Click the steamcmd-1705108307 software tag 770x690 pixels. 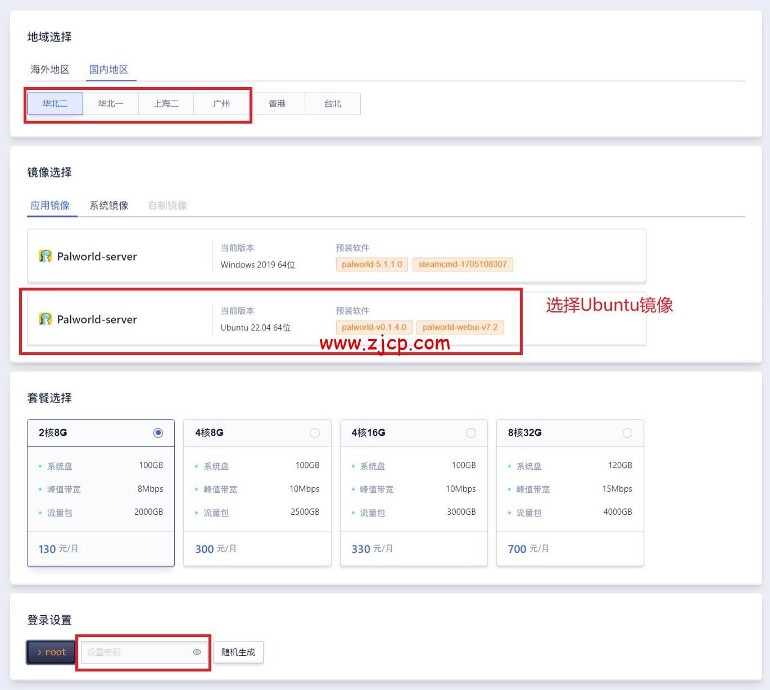coord(463,264)
